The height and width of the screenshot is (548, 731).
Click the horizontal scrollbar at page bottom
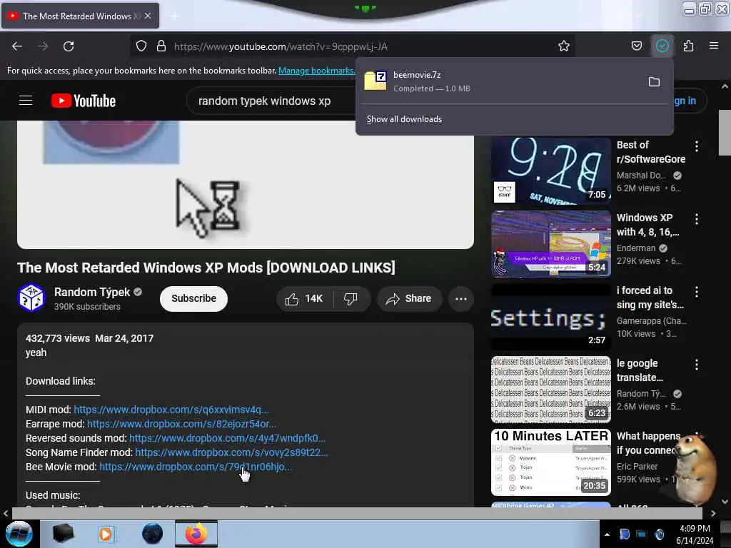[357, 513]
